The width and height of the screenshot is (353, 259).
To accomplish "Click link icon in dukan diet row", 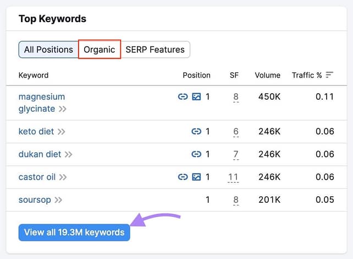I will (x=196, y=154).
